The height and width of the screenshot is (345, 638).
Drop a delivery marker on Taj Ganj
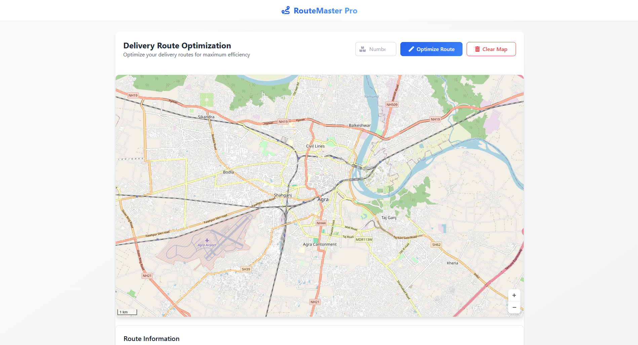[x=389, y=218]
